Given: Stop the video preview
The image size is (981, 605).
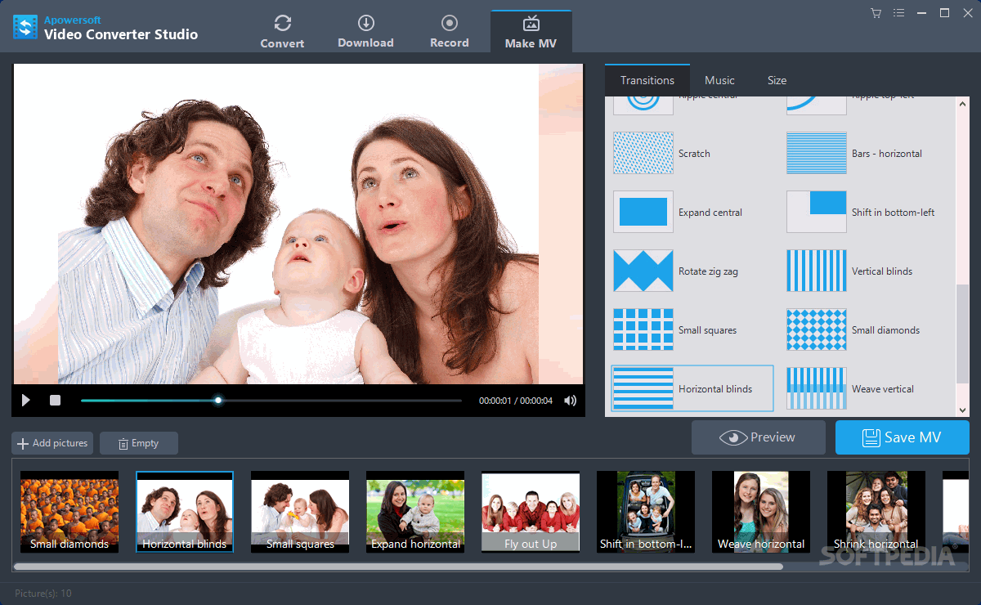Looking at the screenshot, I should click(x=55, y=401).
